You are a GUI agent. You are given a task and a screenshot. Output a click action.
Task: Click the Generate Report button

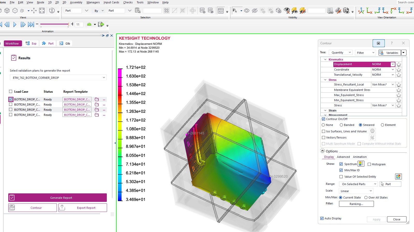coord(57,198)
